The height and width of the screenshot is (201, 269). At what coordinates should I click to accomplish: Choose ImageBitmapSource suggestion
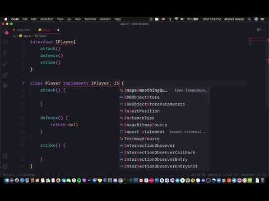164,125
